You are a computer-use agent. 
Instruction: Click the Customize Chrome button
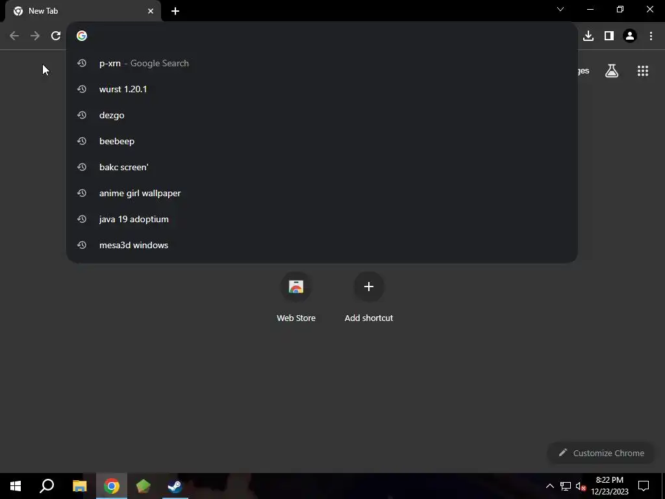coord(601,453)
